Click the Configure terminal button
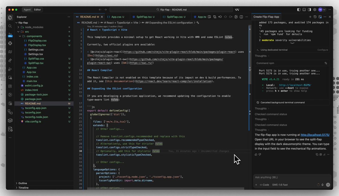The height and width of the screenshot is (196, 339). 323,50
